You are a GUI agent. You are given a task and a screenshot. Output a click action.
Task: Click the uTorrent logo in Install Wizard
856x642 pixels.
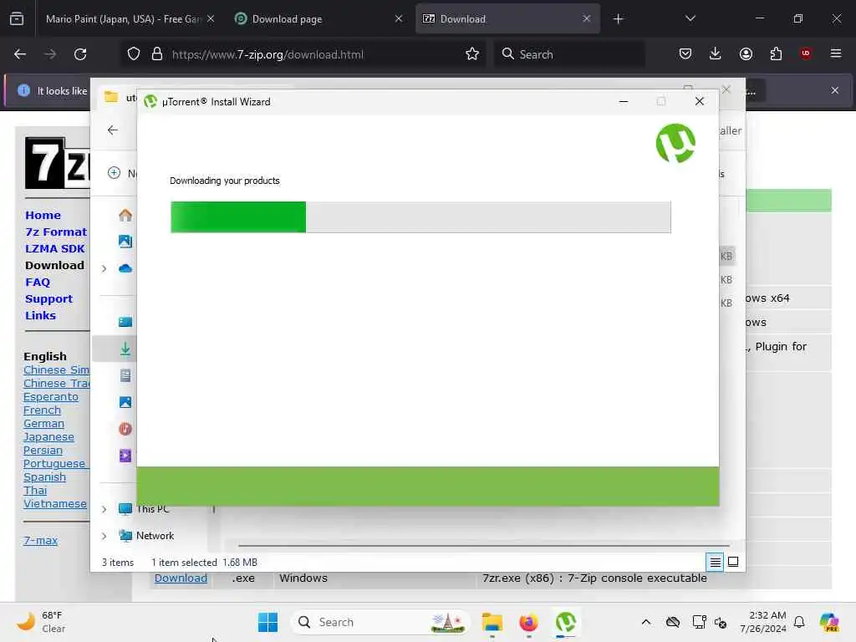click(x=675, y=144)
